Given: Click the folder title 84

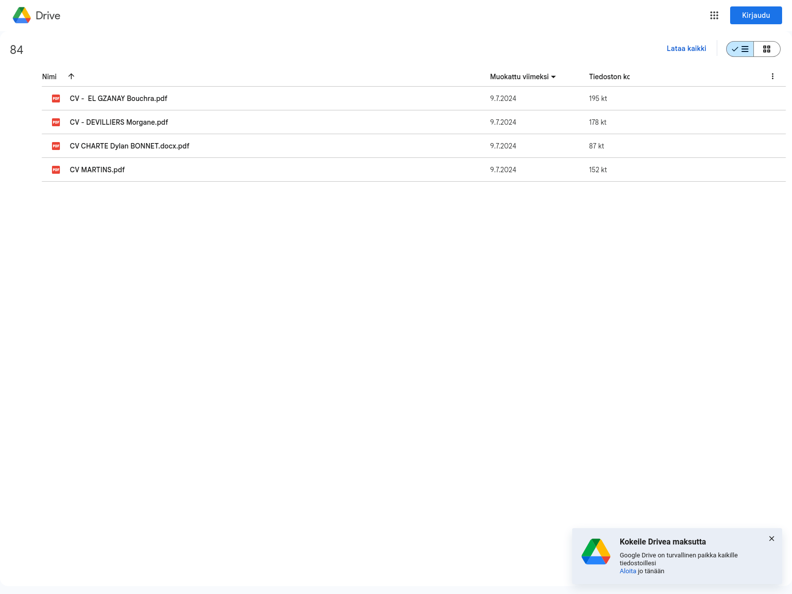Looking at the screenshot, I should 16,49.
